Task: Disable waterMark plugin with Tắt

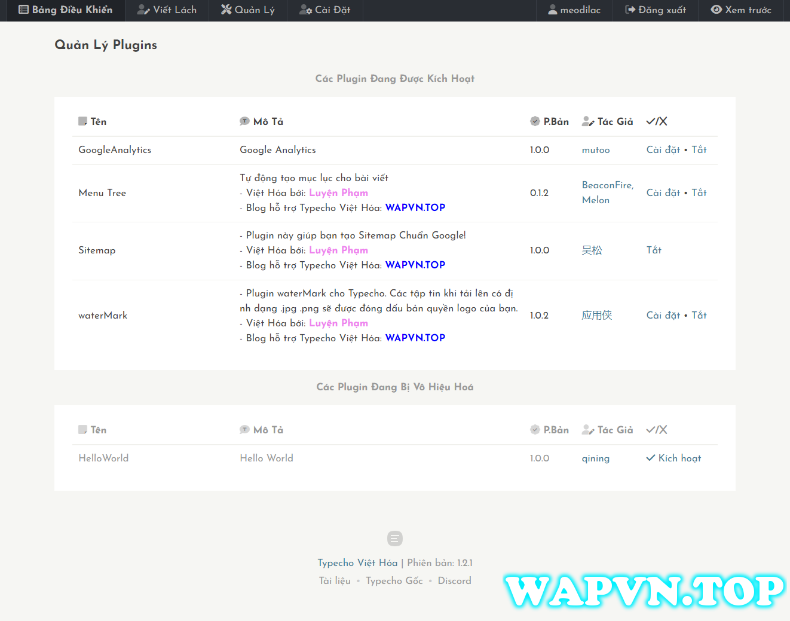Action: tap(699, 316)
